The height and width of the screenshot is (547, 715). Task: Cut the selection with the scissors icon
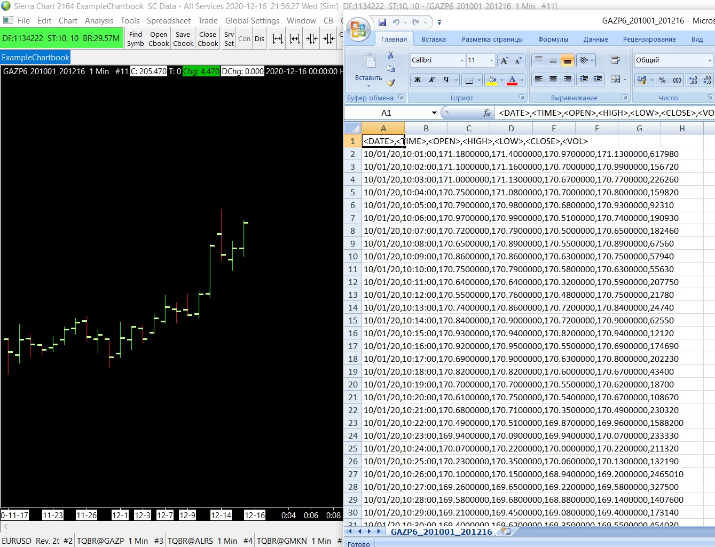coord(391,56)
